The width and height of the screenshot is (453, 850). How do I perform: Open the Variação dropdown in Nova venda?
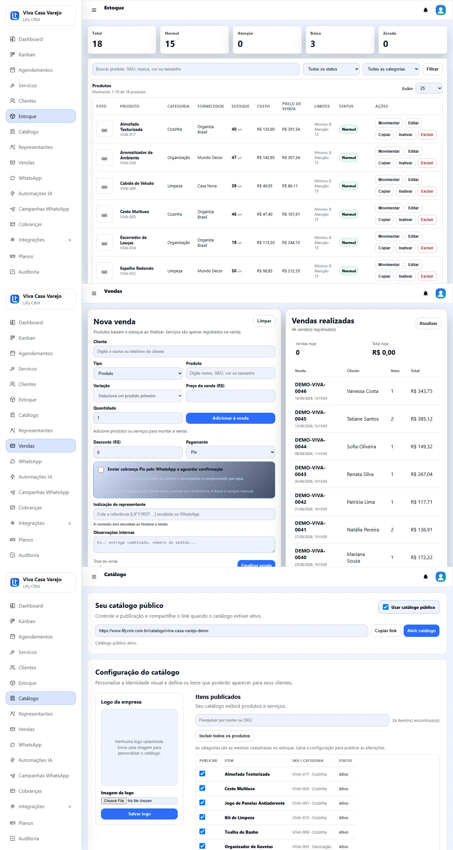(138, 396)
